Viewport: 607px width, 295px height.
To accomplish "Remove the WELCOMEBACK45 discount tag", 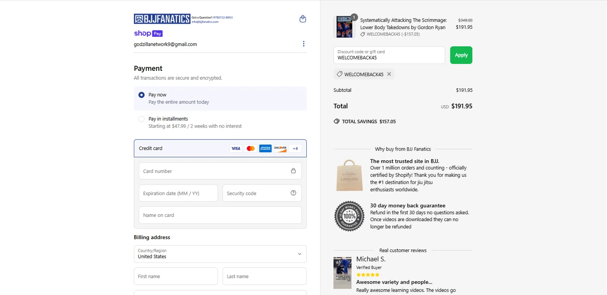I will pos(389,74).
